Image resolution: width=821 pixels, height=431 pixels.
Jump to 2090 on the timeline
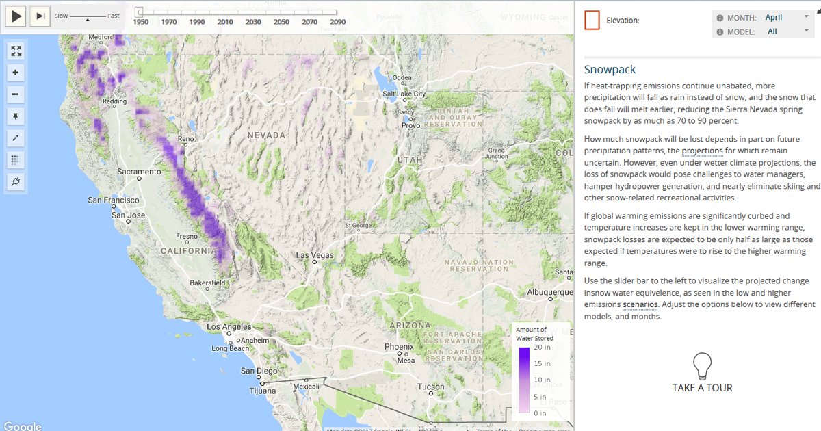click(x=337, y=22)
